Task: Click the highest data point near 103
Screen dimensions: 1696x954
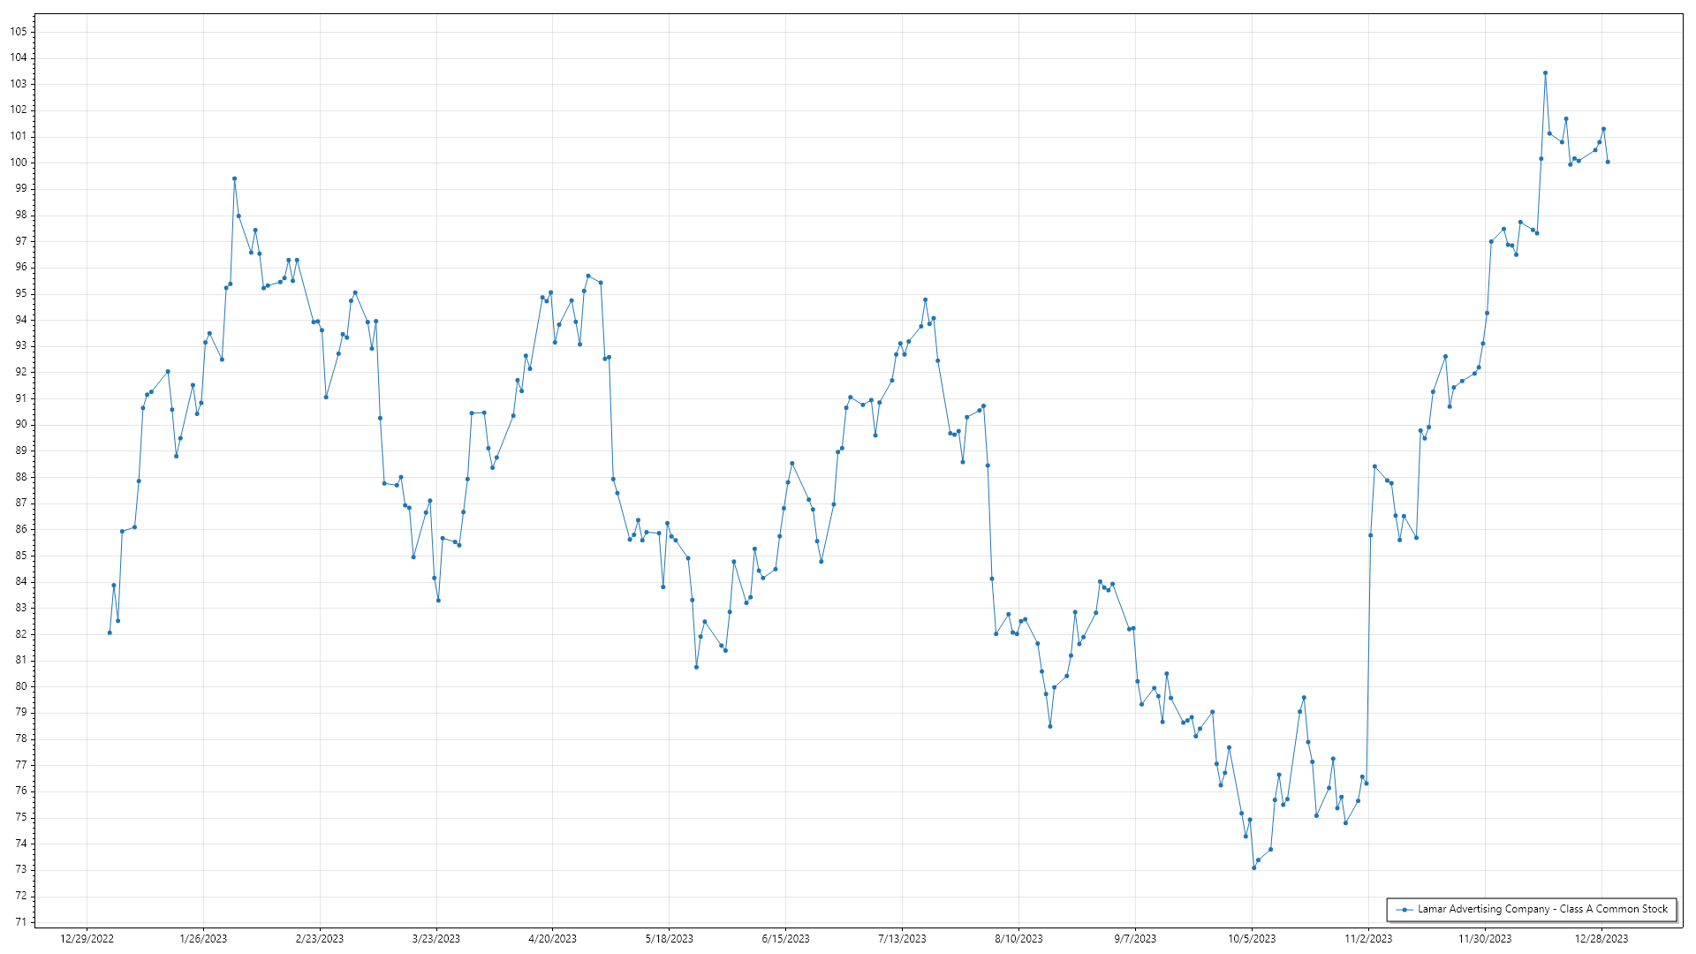Action: 1545,73
